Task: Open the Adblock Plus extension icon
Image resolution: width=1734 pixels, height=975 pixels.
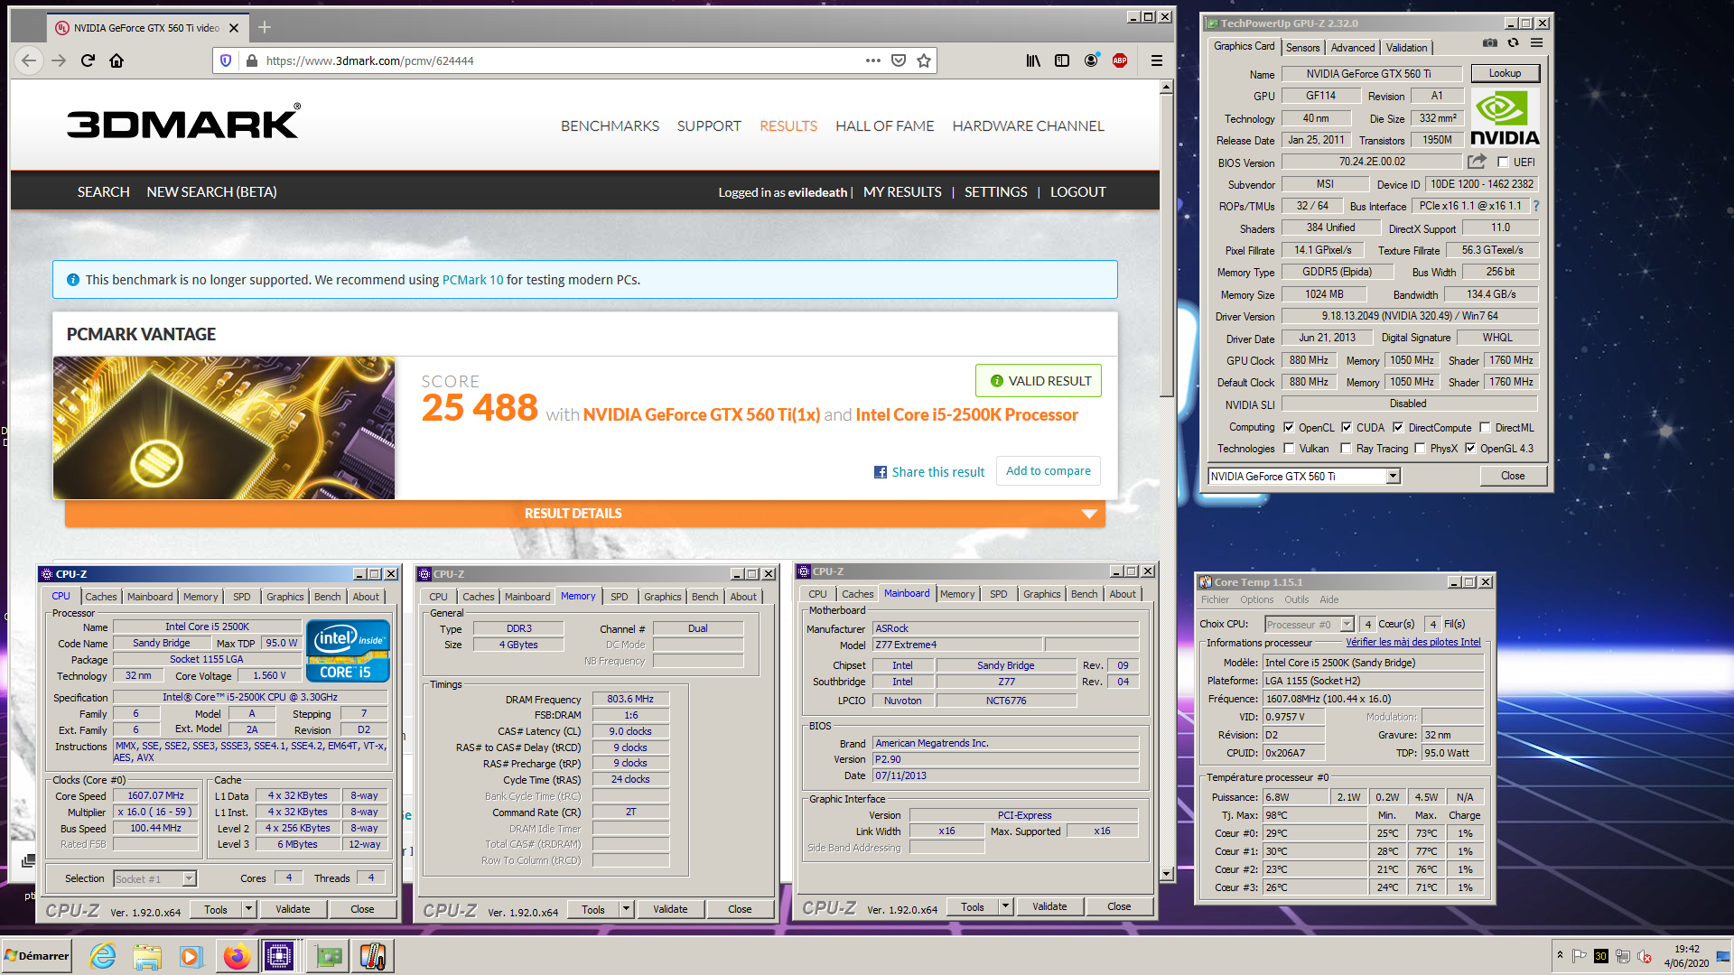Action: pos(1120,60)
